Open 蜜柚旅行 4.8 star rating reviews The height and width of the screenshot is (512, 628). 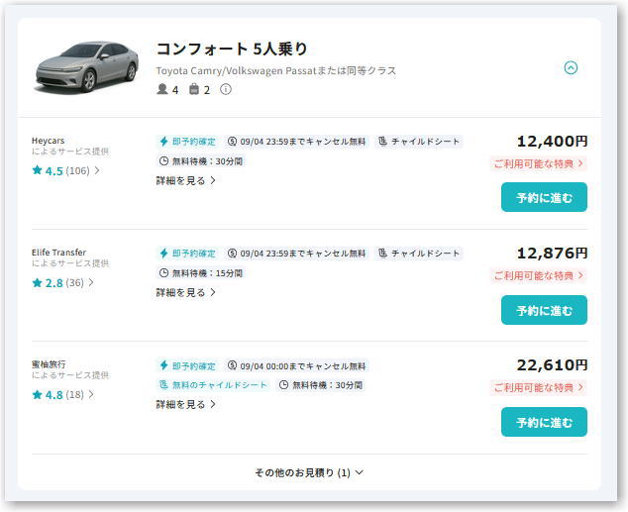tap(62, 395)
